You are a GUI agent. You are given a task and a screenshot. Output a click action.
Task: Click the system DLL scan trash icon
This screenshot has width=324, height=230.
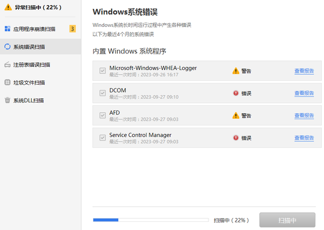[7, 100]
